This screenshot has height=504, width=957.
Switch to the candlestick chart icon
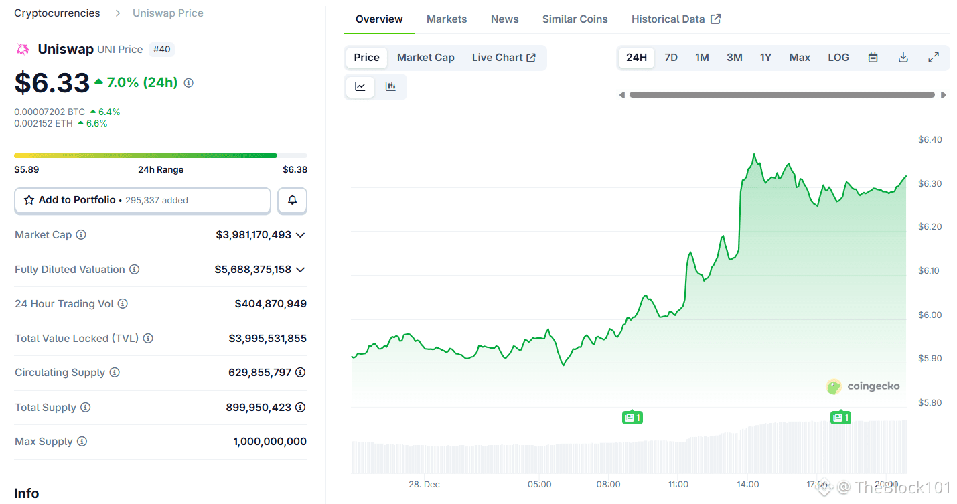(390, 86)
